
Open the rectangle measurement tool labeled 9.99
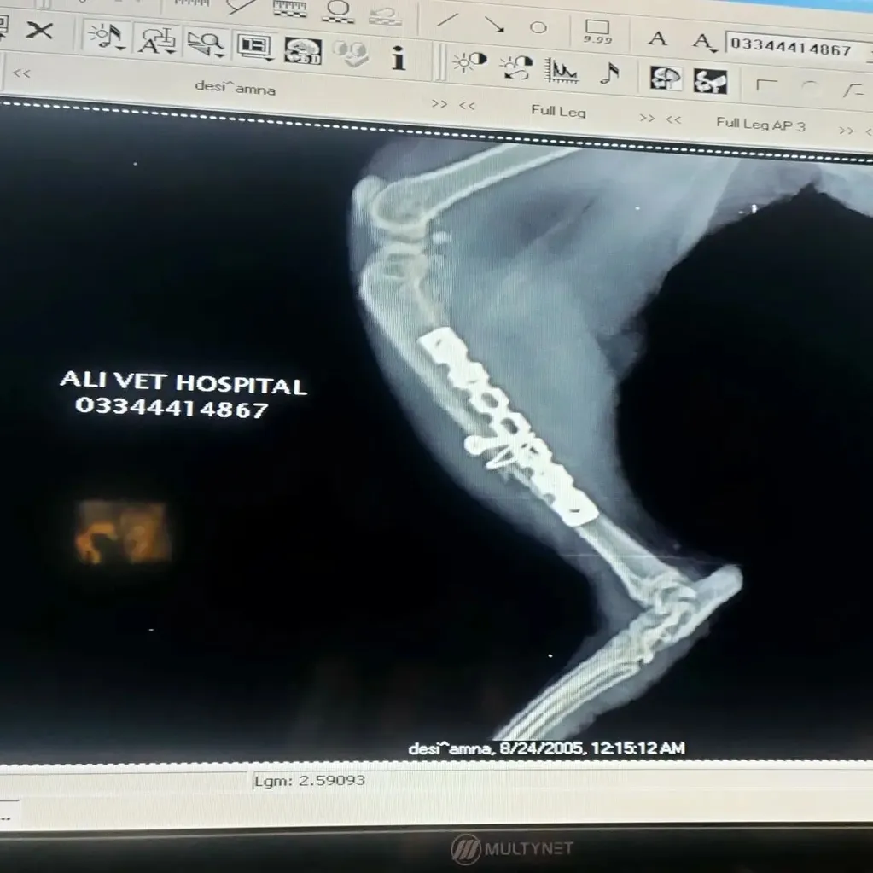pyautogui.click(x=597, y=30)
